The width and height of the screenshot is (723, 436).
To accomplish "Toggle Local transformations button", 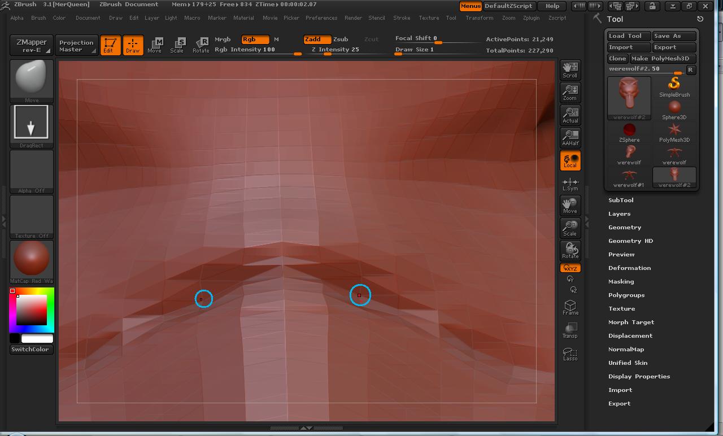I will point(570,160).
